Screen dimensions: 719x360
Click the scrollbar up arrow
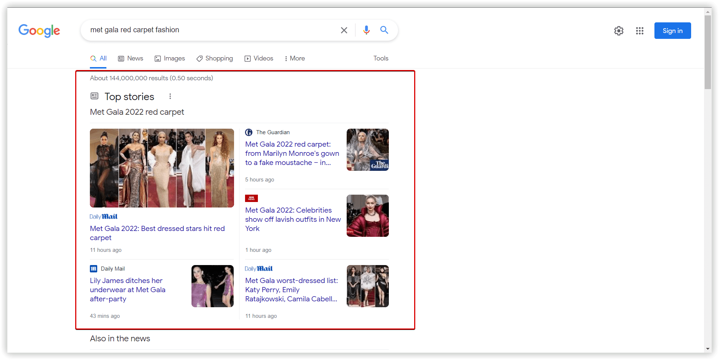(x=708, y=11)
